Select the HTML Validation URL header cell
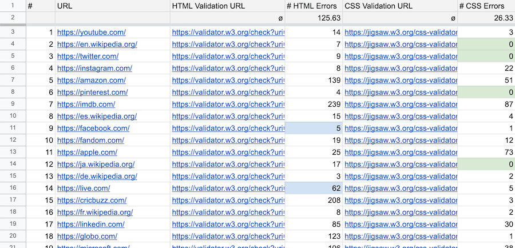 228,6
